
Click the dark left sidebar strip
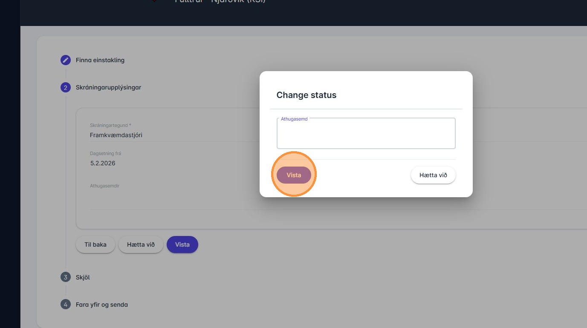click(10, 170)
